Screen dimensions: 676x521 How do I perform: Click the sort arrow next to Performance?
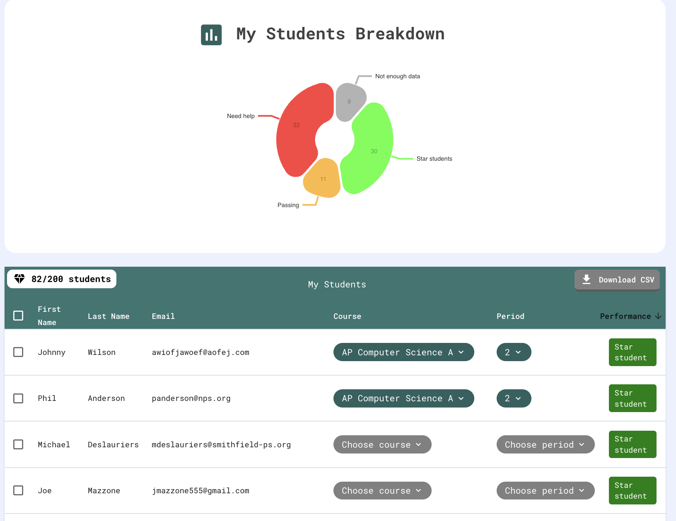pyautogui.click(x=658, y=316)
